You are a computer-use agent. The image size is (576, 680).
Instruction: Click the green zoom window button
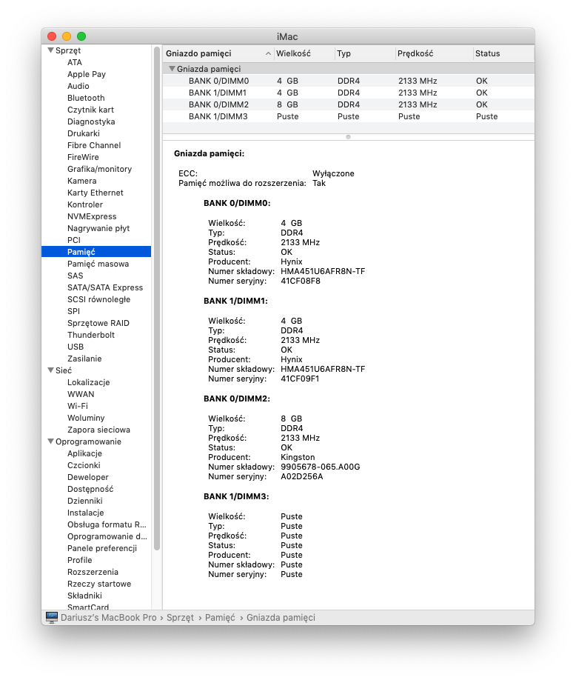click(81, 36)
